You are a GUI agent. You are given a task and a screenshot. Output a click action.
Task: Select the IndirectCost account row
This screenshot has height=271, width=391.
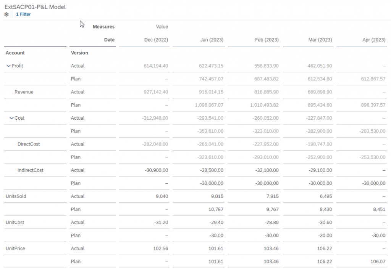tap(31, 170)
